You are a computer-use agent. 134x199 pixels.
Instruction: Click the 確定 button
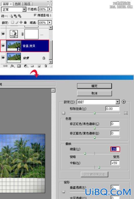[x=94, y=86]
